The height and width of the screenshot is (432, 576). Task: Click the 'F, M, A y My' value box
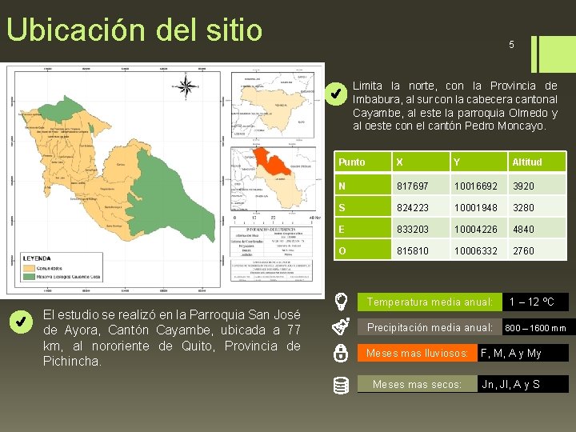tap(523, 353)
